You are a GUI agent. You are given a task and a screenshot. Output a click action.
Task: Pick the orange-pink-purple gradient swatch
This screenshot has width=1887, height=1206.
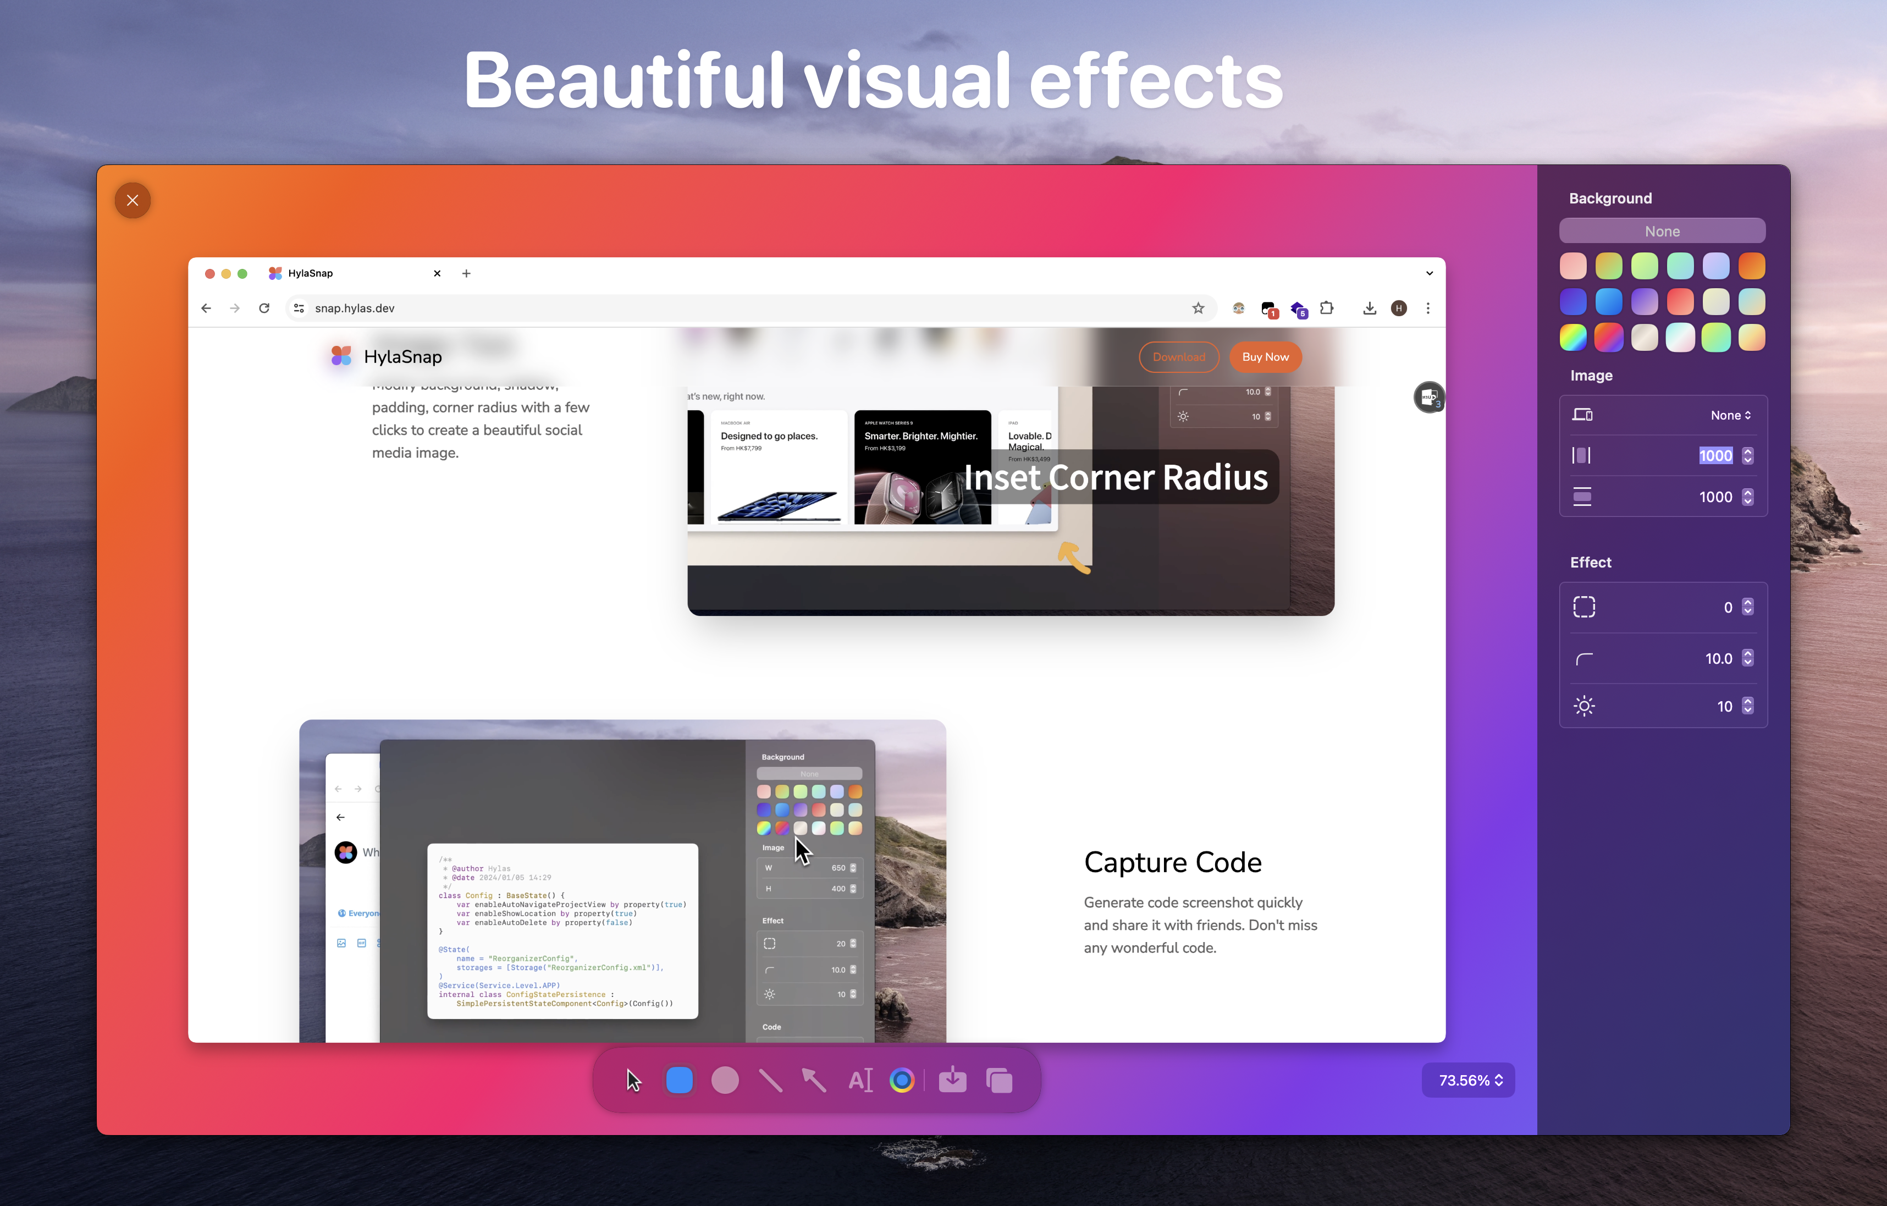coord(1608,338)
